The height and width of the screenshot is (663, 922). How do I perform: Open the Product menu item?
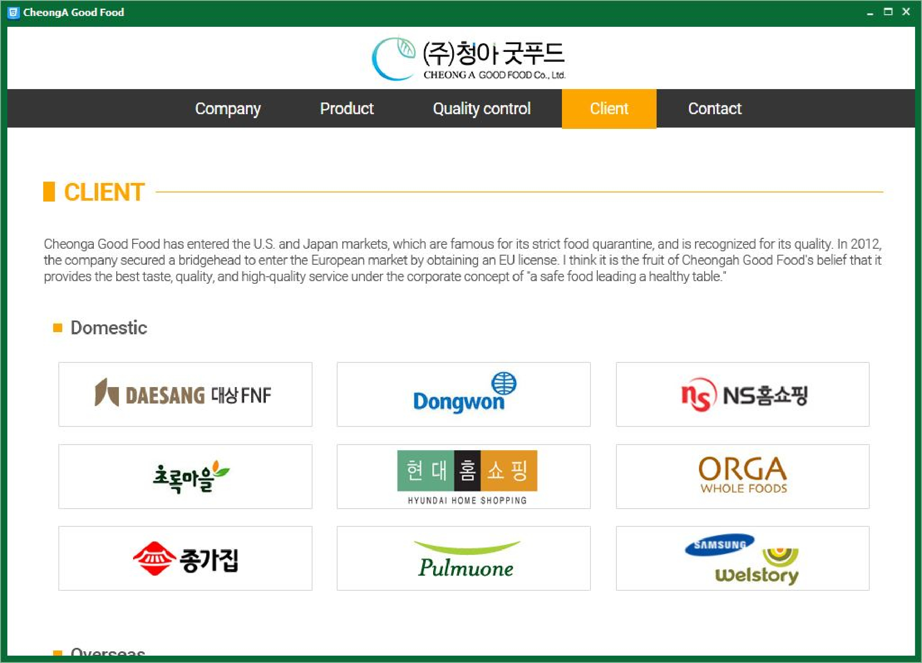347,109
